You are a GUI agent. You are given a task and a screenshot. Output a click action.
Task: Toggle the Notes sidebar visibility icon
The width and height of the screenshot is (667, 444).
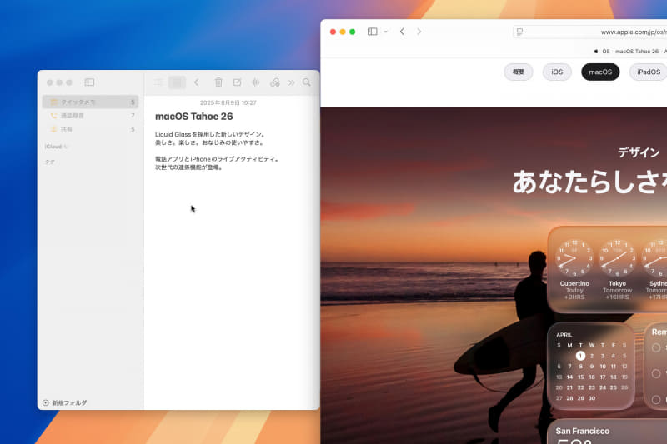(x=89, y=82)
